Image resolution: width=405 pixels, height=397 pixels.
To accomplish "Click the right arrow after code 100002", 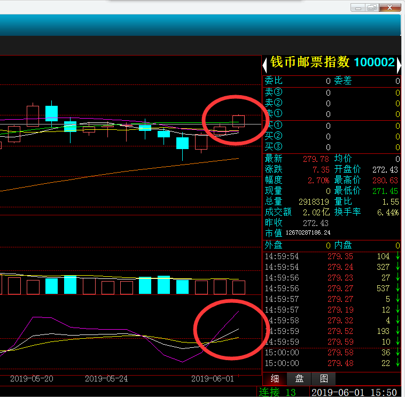I will tap(398, 65).
